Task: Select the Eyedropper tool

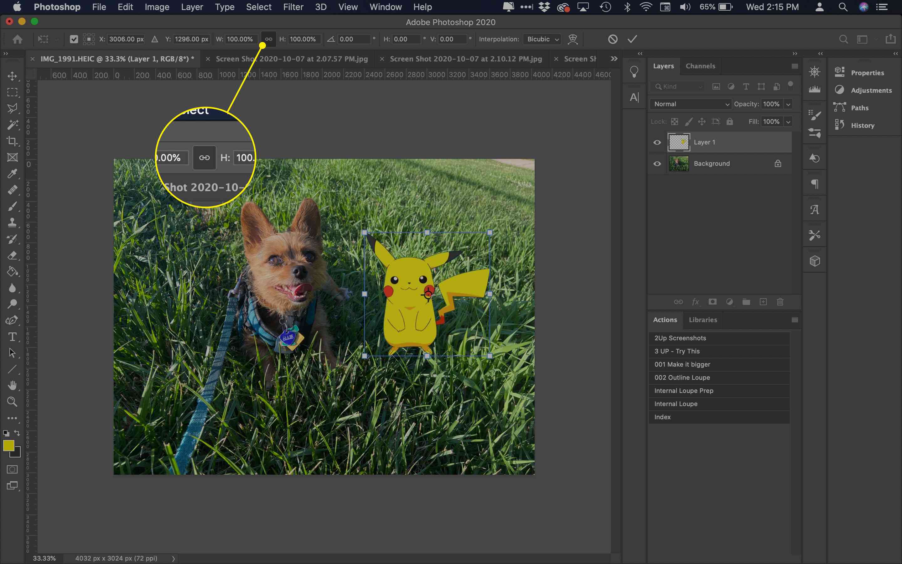Action: point(12,174)
